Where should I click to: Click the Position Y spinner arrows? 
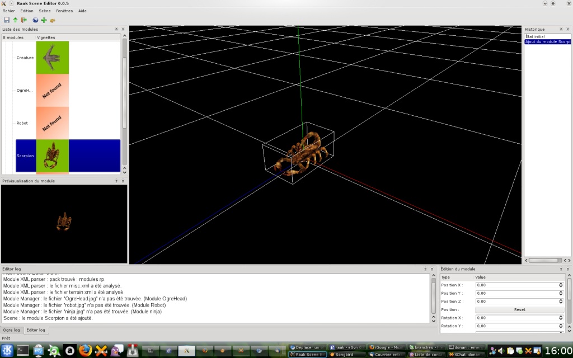tap(561, 293)
